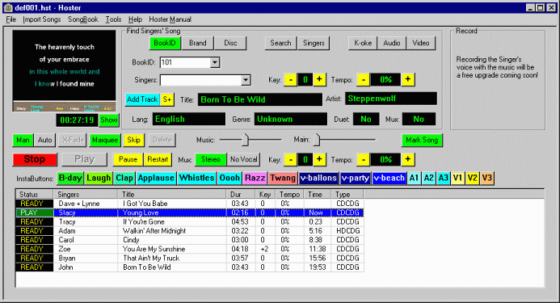Adjust the Main volume slider
This screenshot has width=560, height=303.
(317, 140)
